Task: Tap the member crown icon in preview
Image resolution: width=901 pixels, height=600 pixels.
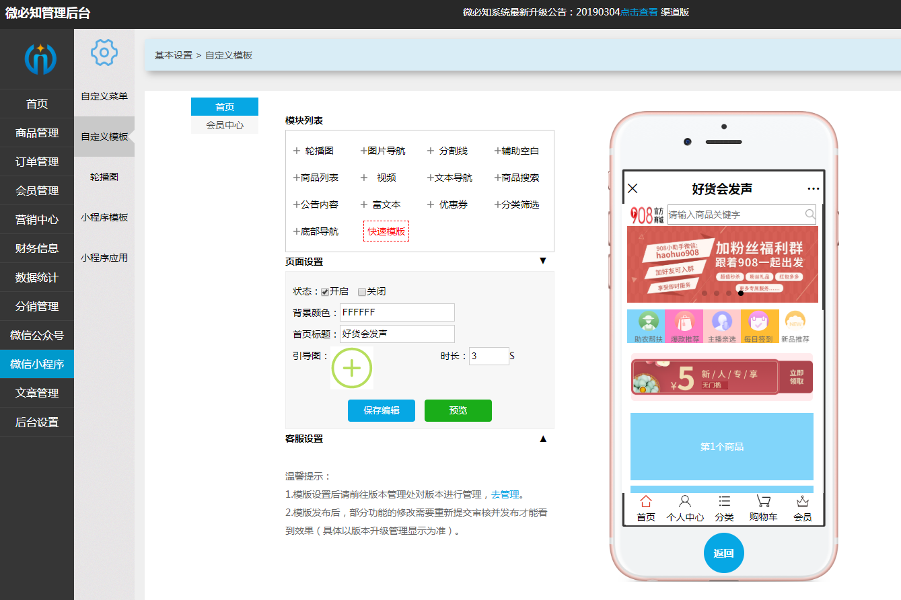Action: [802, 502]
